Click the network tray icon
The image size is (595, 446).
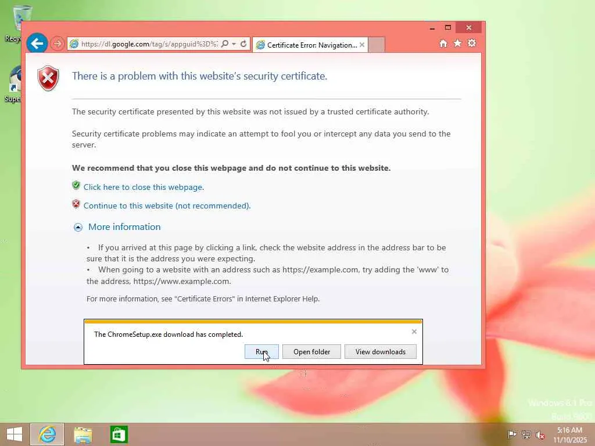click(x=526, y=434)
